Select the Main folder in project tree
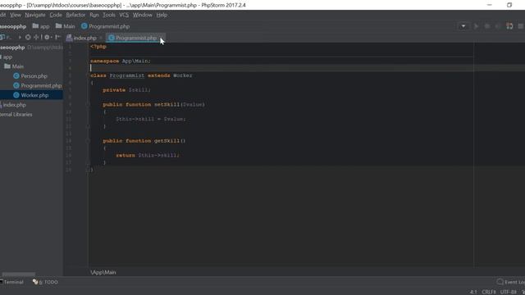This screenshot has height=295, width=525. (x=17, y=66)
